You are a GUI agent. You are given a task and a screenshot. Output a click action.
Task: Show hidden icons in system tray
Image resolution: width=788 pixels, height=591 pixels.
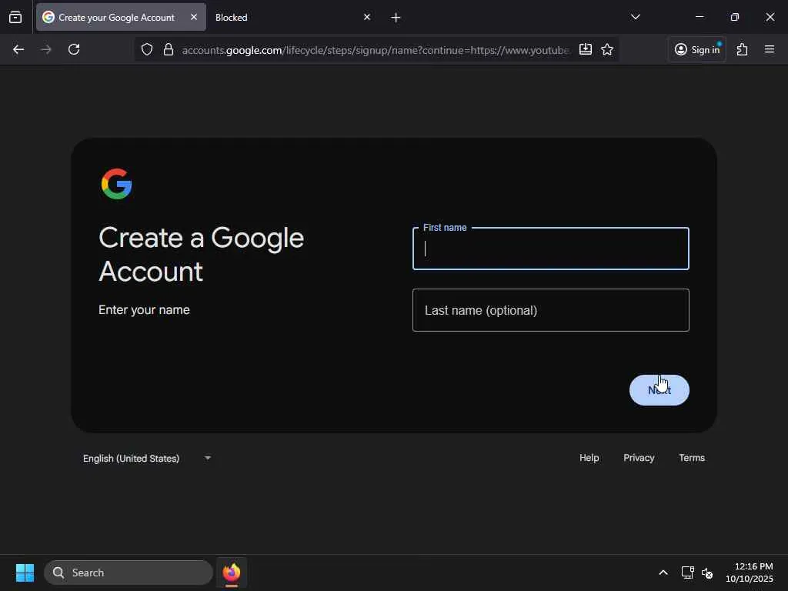point(663,573)
